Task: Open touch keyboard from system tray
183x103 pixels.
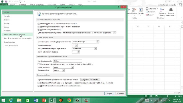Action: coord(147,100)
